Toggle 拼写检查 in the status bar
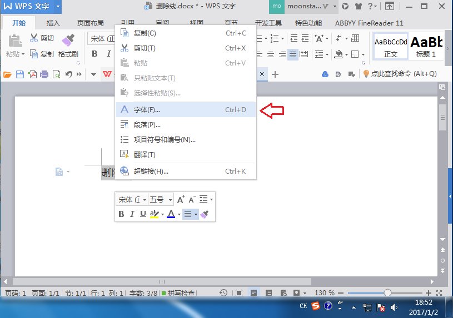This screenshot has width=453, height=318. coord(178,293)
